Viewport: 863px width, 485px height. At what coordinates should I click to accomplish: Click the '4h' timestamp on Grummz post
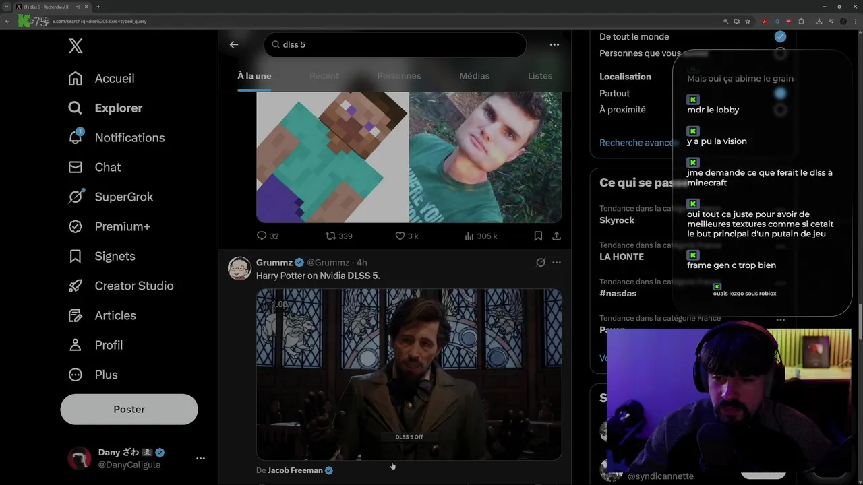[x=361, y=263]
